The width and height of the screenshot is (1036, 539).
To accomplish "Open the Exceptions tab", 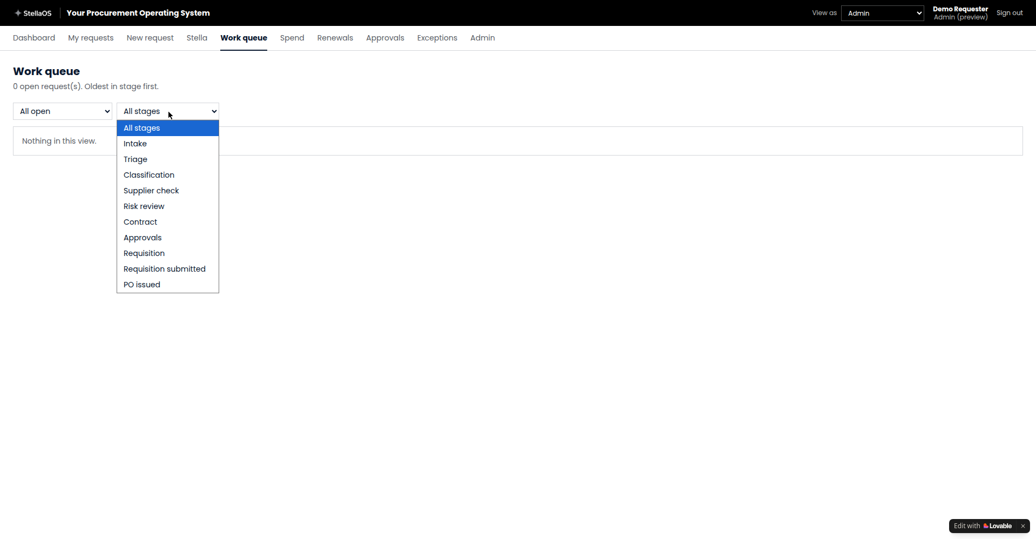I will coord(437,38).
